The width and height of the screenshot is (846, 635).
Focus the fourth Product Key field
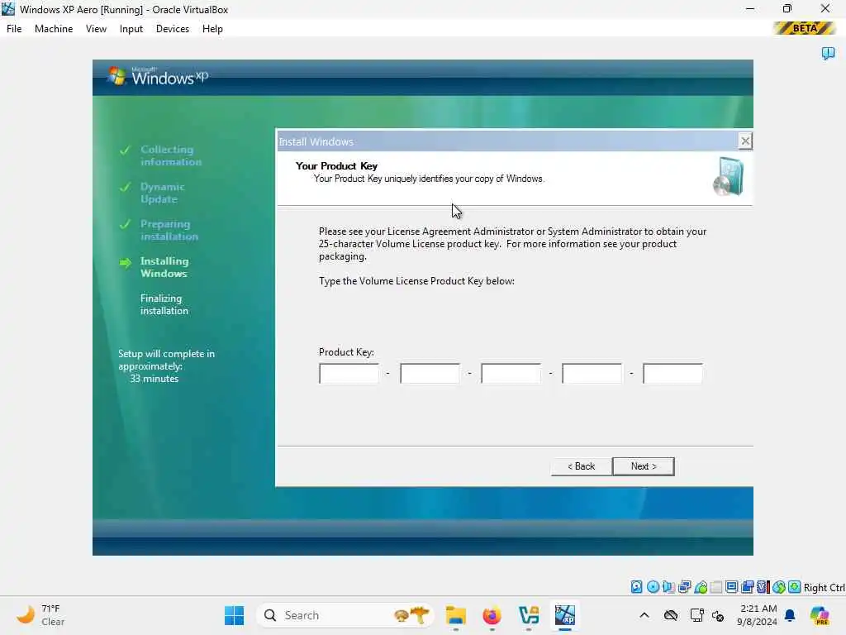592,373
